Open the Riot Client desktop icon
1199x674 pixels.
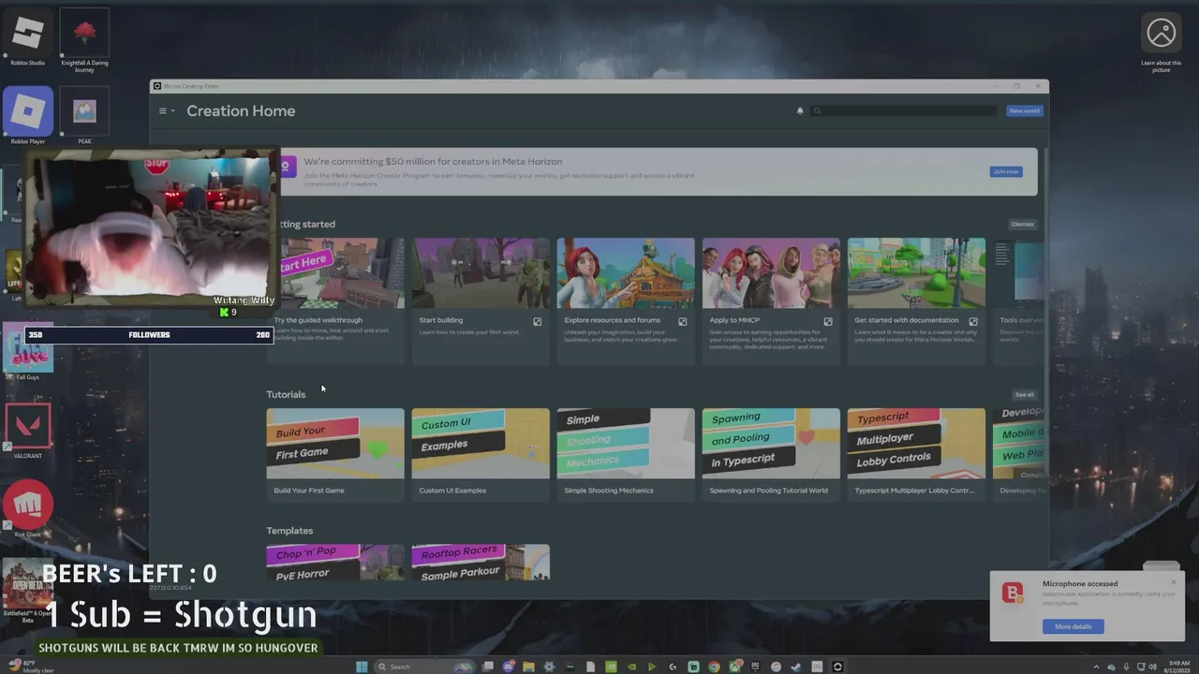(x=28, y=509)
